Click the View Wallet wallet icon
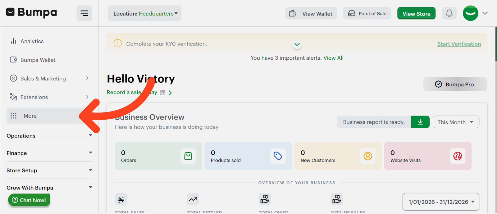This screenshot has height=214, width=497. 292,13
